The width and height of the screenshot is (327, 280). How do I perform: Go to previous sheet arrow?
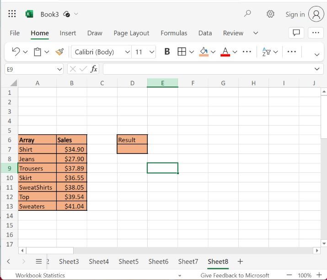pos(8,261)
